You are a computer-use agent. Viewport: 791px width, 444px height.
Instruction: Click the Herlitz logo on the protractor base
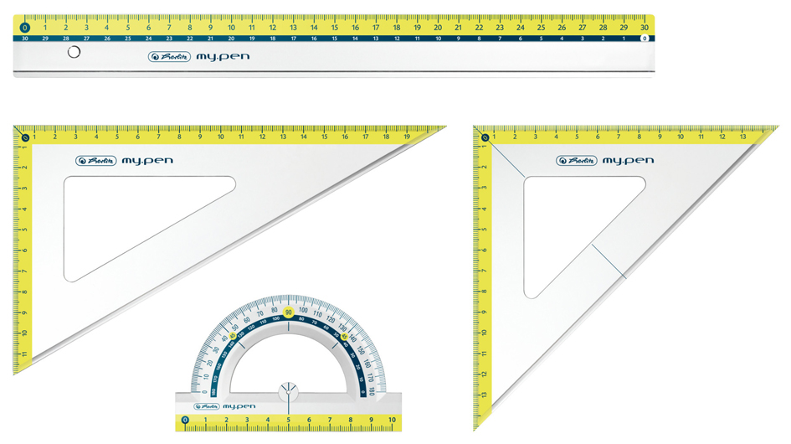coord(208,405)
